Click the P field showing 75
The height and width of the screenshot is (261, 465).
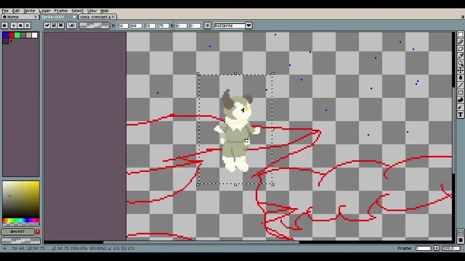(163, 26)
